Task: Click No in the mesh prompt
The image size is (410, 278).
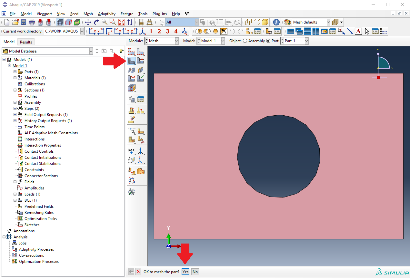Action: 195,272
